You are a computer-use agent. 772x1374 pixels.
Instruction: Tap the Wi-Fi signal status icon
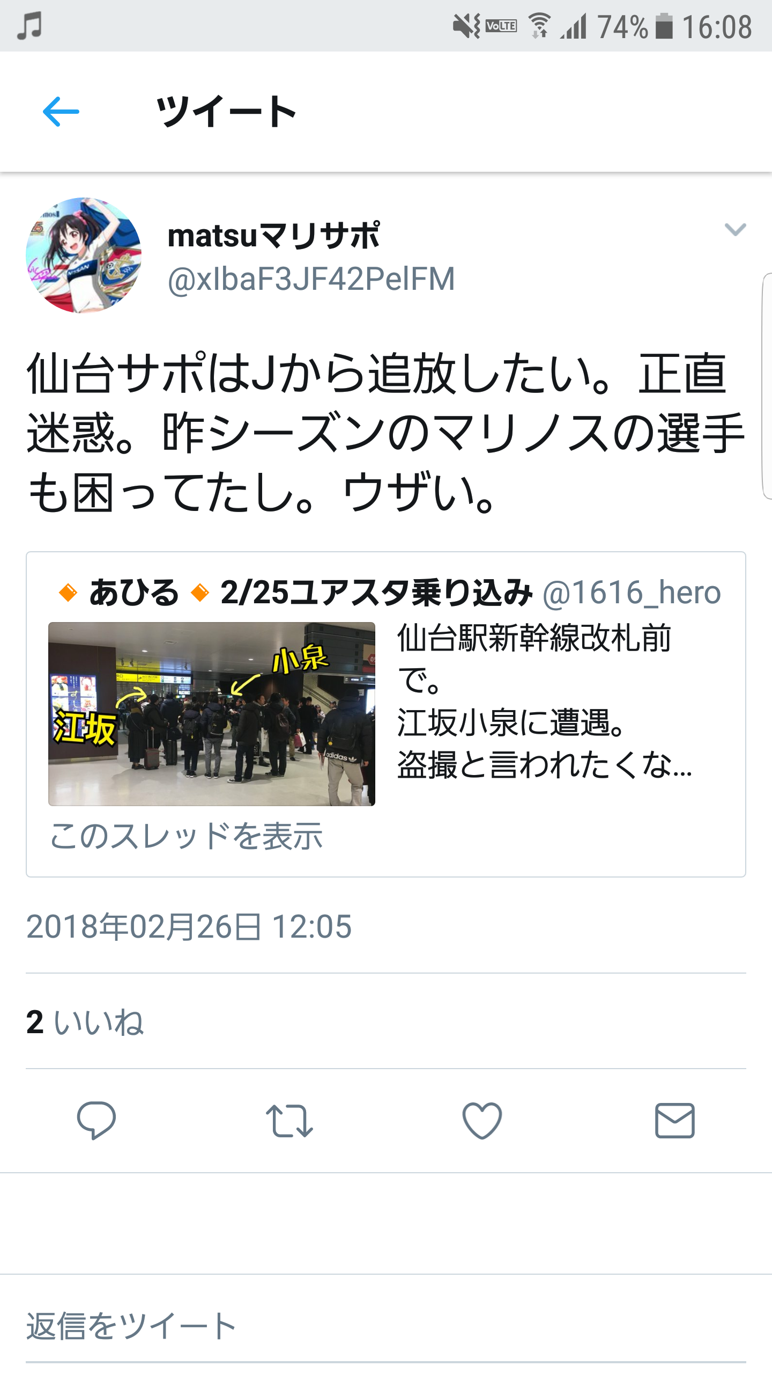click(539, 26)
